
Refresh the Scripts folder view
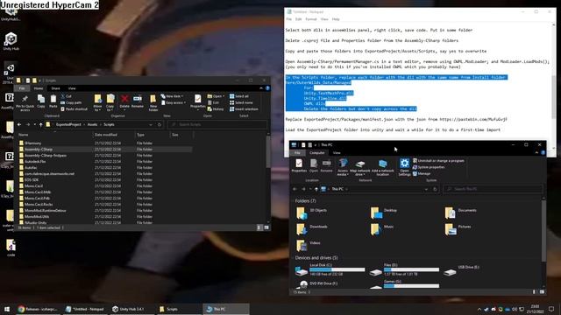160,124
